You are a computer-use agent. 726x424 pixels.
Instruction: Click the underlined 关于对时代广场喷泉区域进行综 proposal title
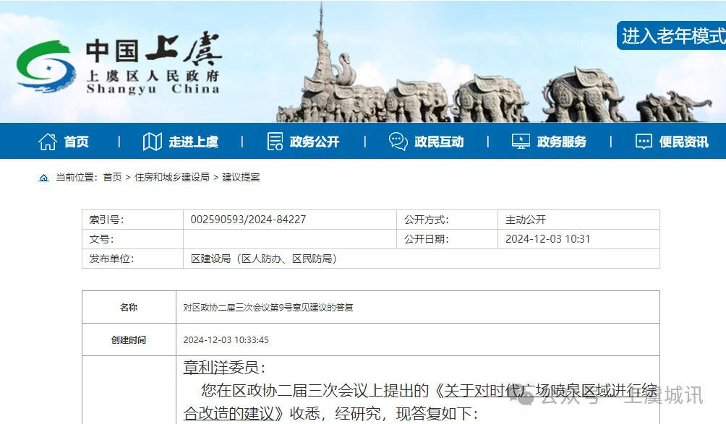click(550, 391)
